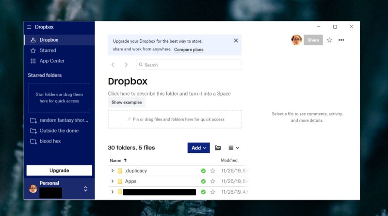Star the Apps folder

click(213, 182)
